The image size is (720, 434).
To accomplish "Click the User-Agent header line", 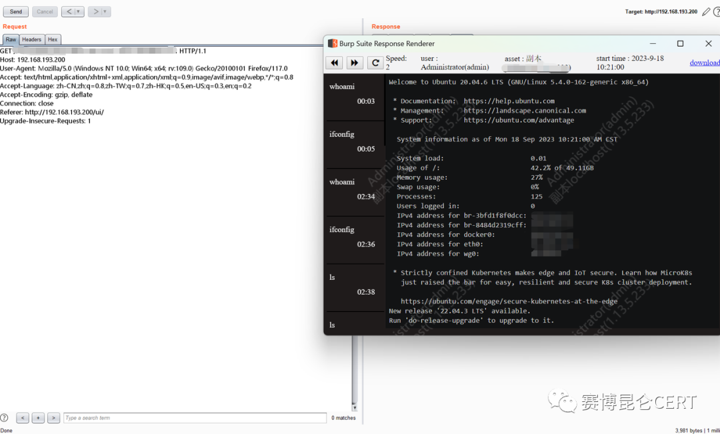I will [x=144, y=69].
